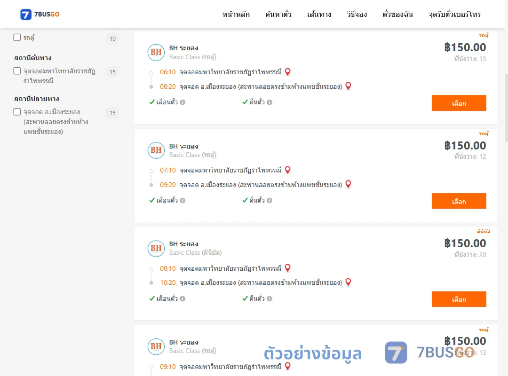Click BH logo on the 07:10 trip
This screenshot has height=376, width=508.
156,150
